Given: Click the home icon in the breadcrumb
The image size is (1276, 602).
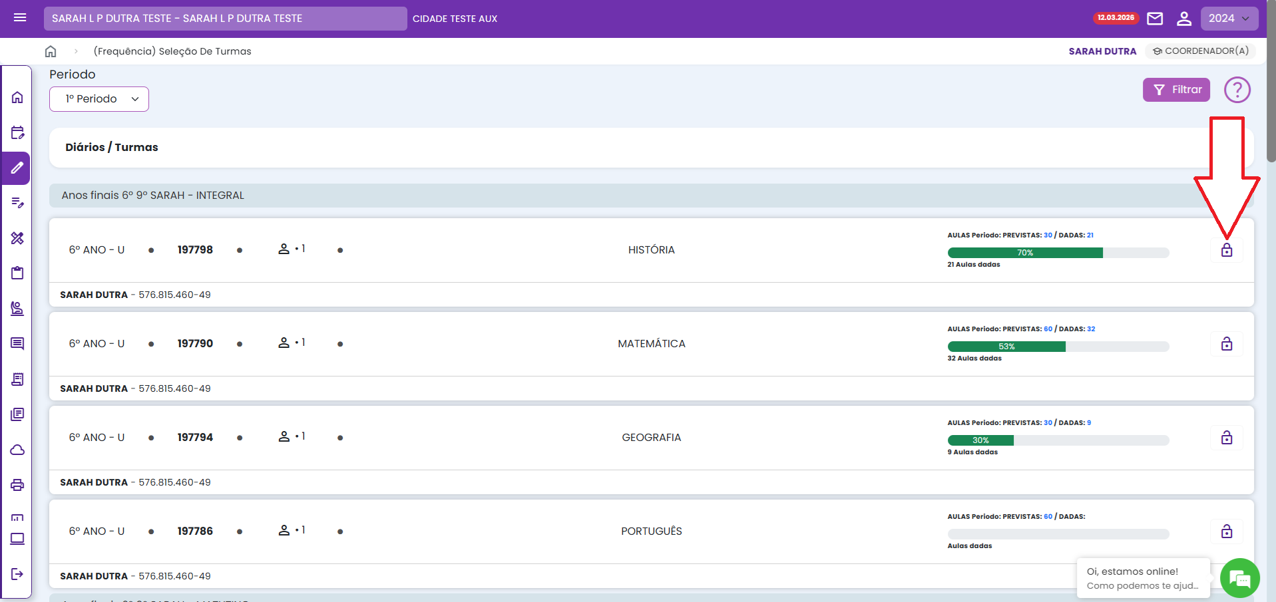Looking at the screenshot, I should (51, 51).
